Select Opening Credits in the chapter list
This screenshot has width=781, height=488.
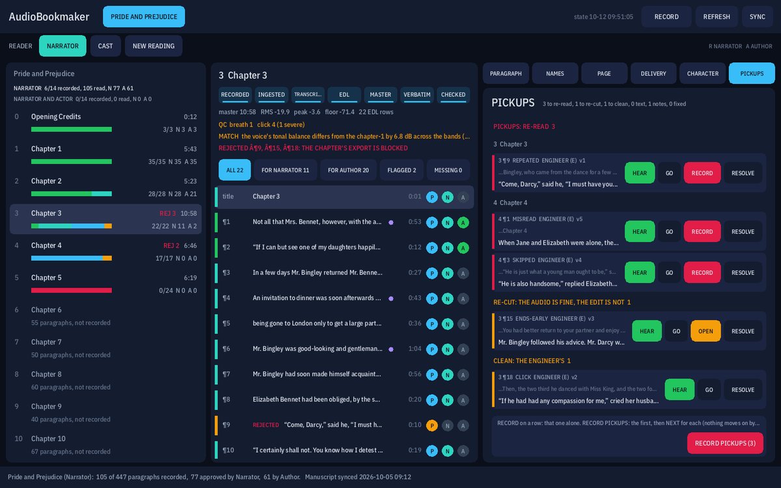(x=106, y=123)
